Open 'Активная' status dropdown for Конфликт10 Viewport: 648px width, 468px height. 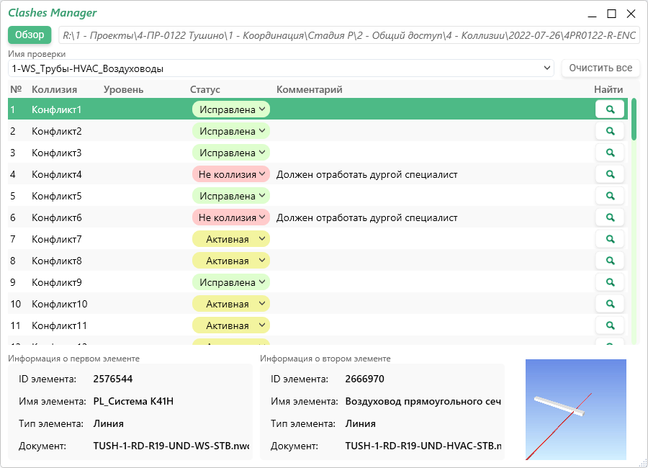231,304
